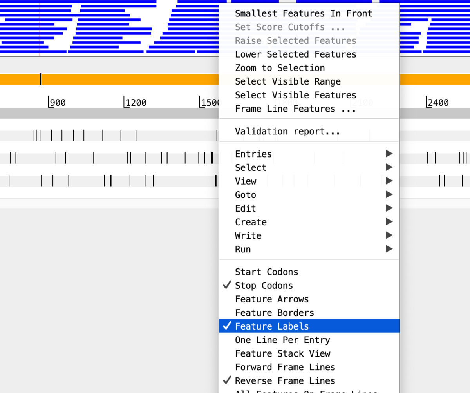
Task: Disable Reverse Frame Lines
Action: click(x=309, y=380)
